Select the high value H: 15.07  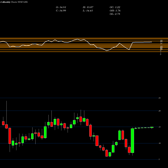(88, 7)
